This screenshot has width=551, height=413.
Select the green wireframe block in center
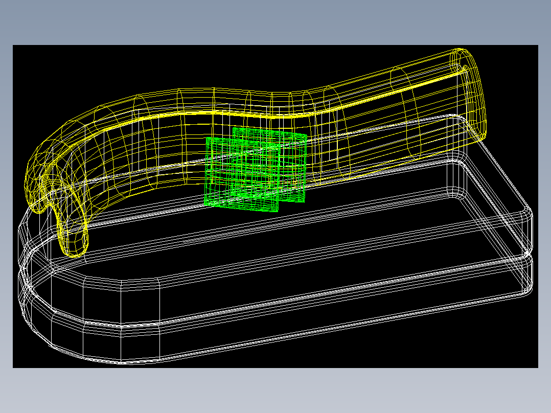click(256, 170)
